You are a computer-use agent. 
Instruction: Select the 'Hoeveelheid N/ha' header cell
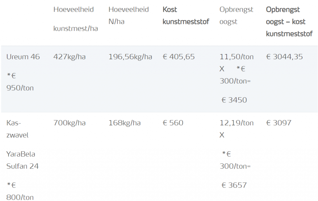click(x=129, y=16)
